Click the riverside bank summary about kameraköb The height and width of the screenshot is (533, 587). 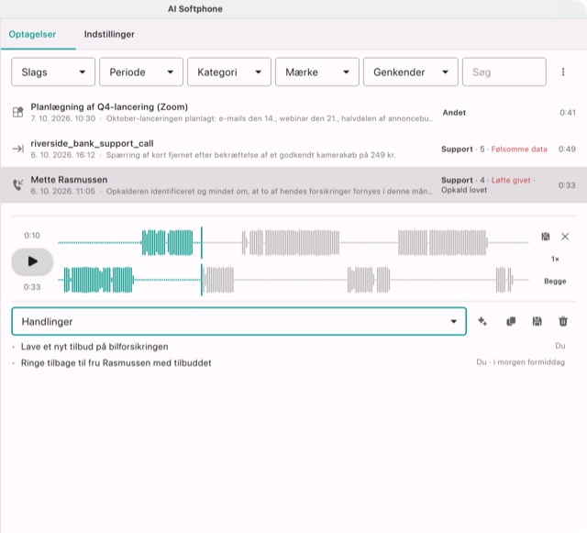pyautogui.click(x=250, y=155)
